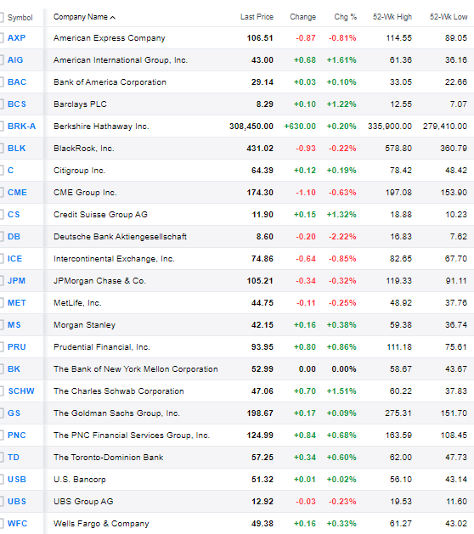Screen dimensions: 474x534
Task: Check the box for CME row
Action: tap(2, 193)
